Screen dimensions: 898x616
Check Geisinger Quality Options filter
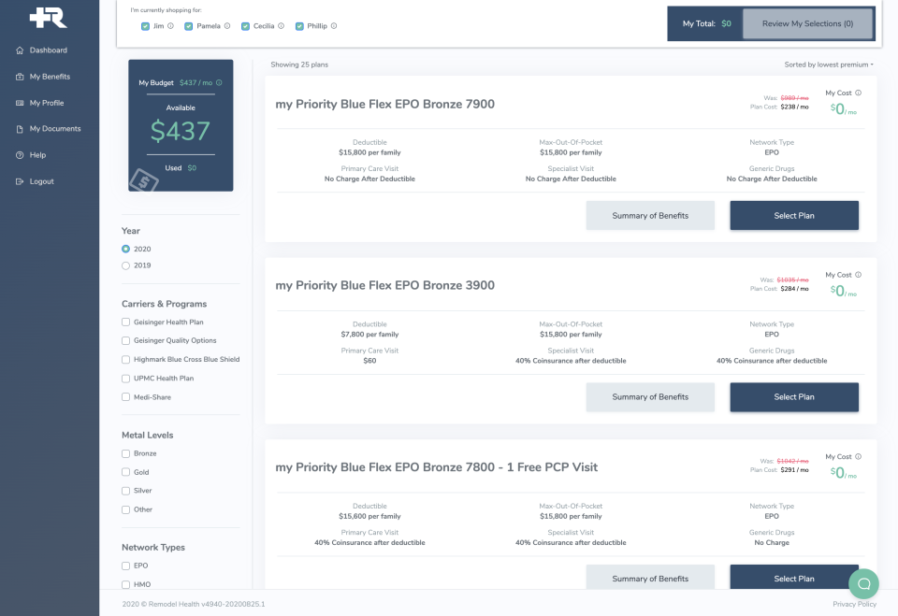[x=126, y=340]
